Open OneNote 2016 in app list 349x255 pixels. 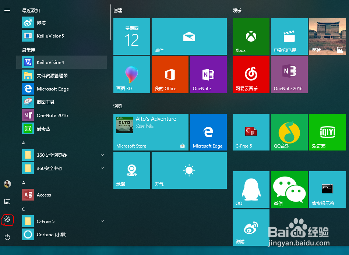click(61, 115)
